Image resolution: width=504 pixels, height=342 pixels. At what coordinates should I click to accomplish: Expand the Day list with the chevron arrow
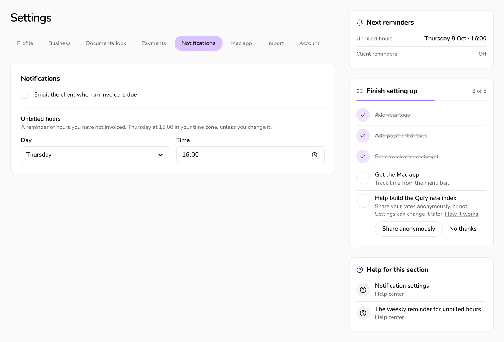click(160, 155)
